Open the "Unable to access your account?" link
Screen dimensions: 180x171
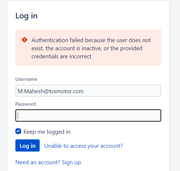click(x=83, y=146)
